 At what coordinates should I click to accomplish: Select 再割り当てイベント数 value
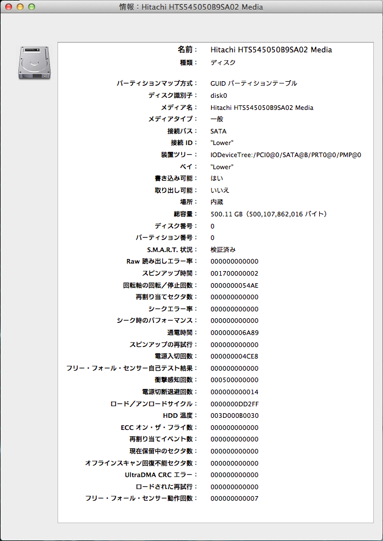pyautogui.click(x=235, y=439)
